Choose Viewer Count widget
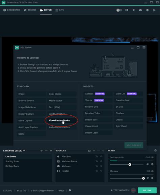Screen dimensions: 160x195 pyautogui.click(x=98, y=126)
